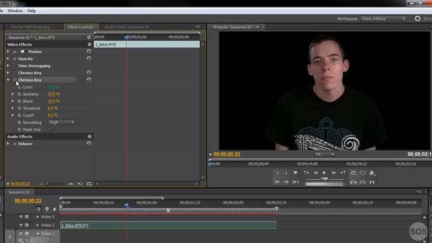Click the Video Effects section collapse icon
This screenshot has width=432, height=243.
(89, 45)
